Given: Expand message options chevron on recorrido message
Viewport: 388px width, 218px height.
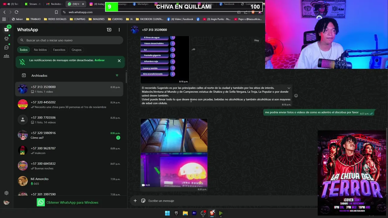Looking at the screenshot, I should (289, 88).
